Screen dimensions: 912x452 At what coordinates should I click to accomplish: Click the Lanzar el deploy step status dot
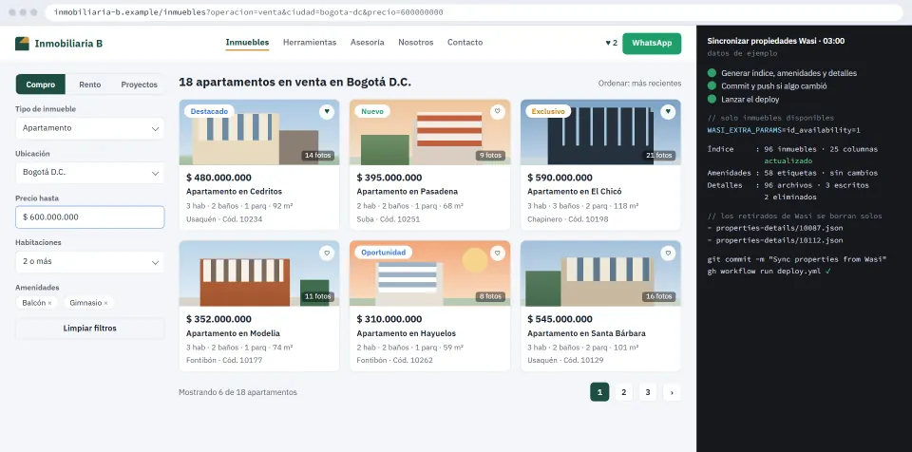712,99
